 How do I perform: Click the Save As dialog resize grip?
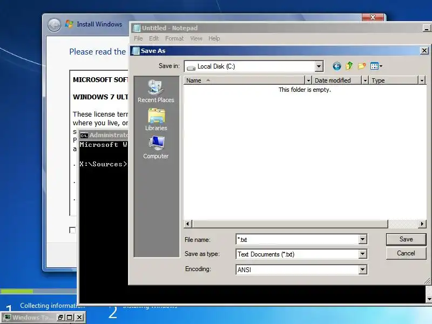[x=427, y=281]
